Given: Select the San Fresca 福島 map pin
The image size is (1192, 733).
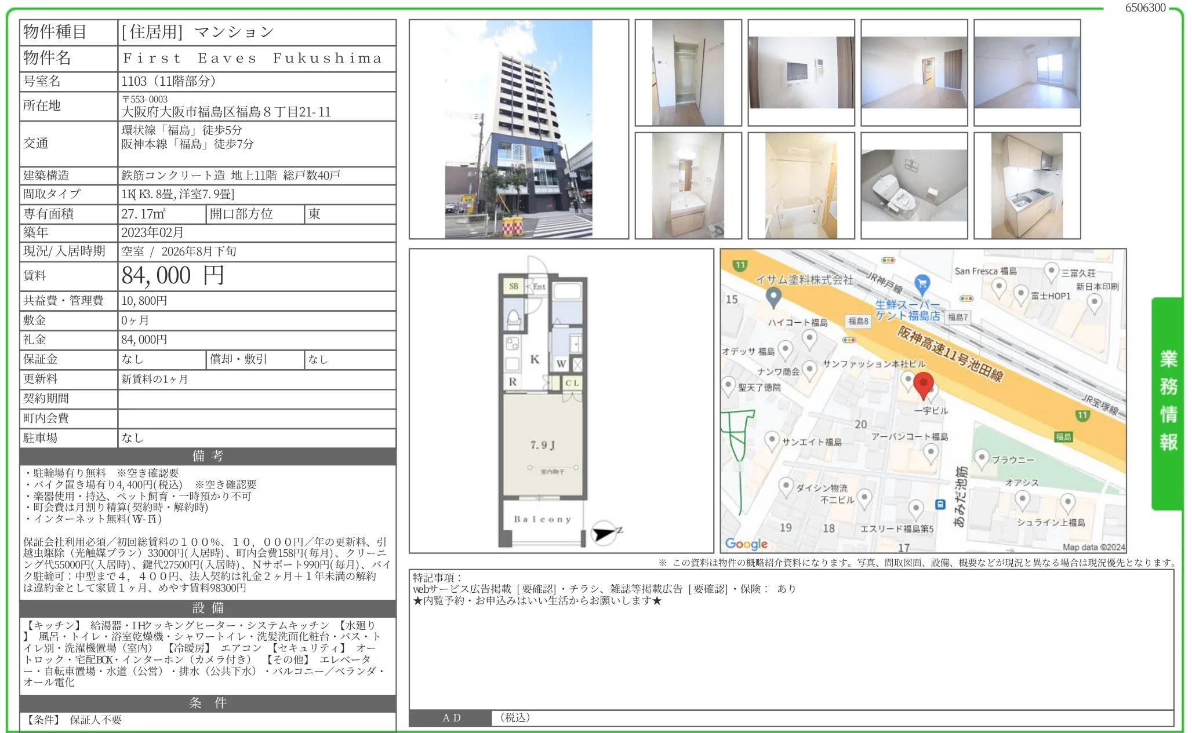Looking at the screenshot, I should click(998, 287).
